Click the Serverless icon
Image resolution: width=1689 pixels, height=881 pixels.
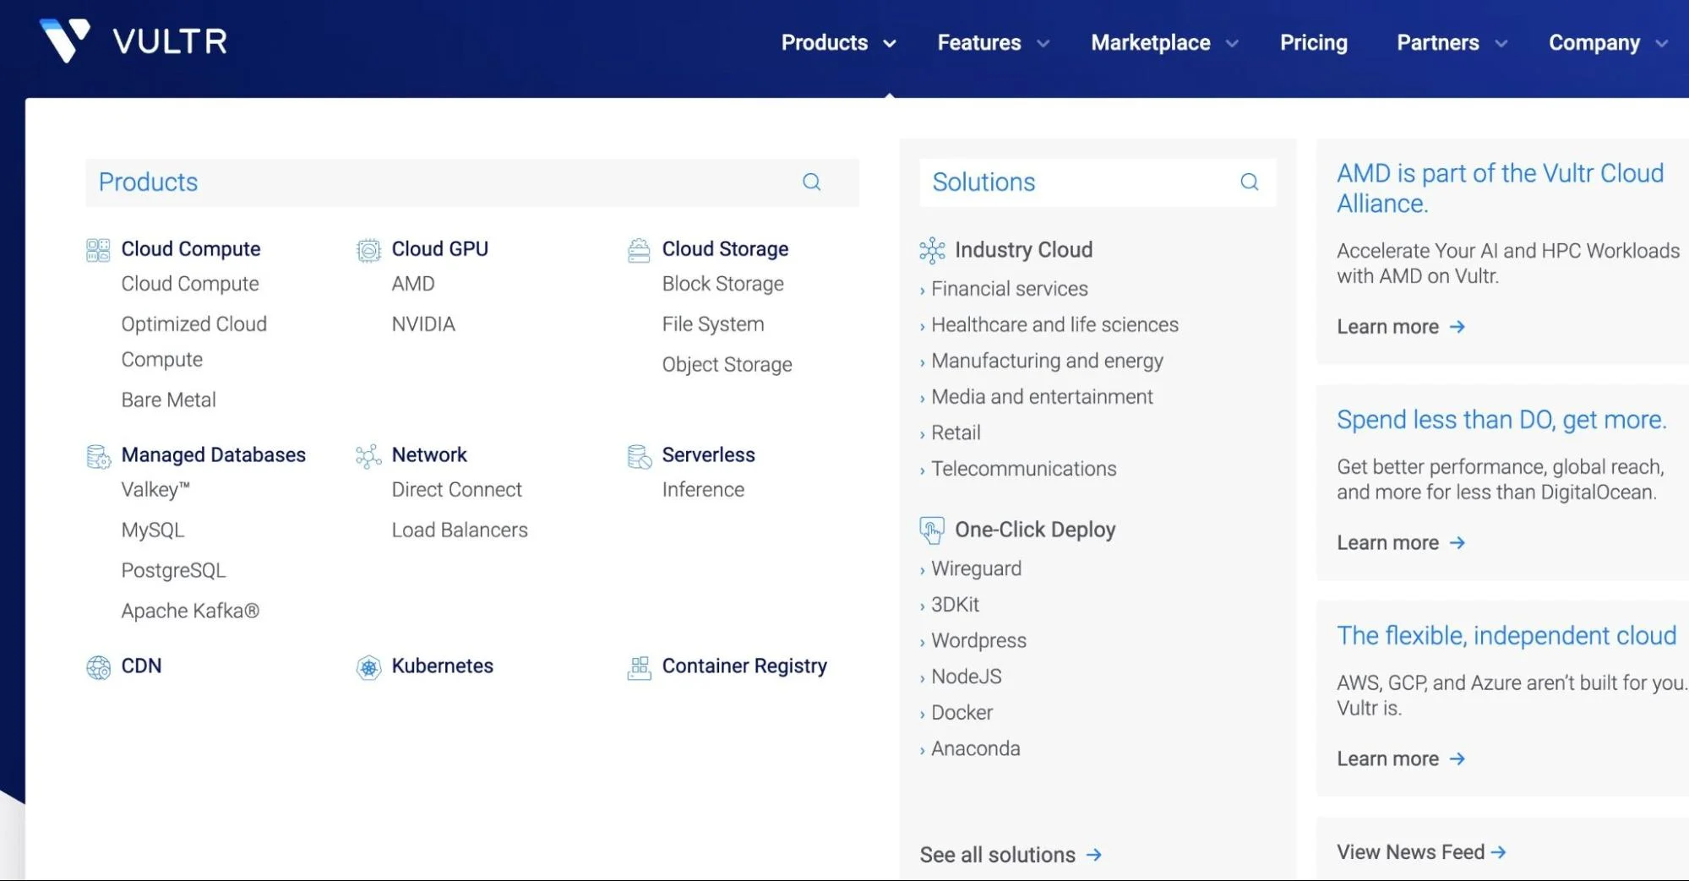(640, 456)
